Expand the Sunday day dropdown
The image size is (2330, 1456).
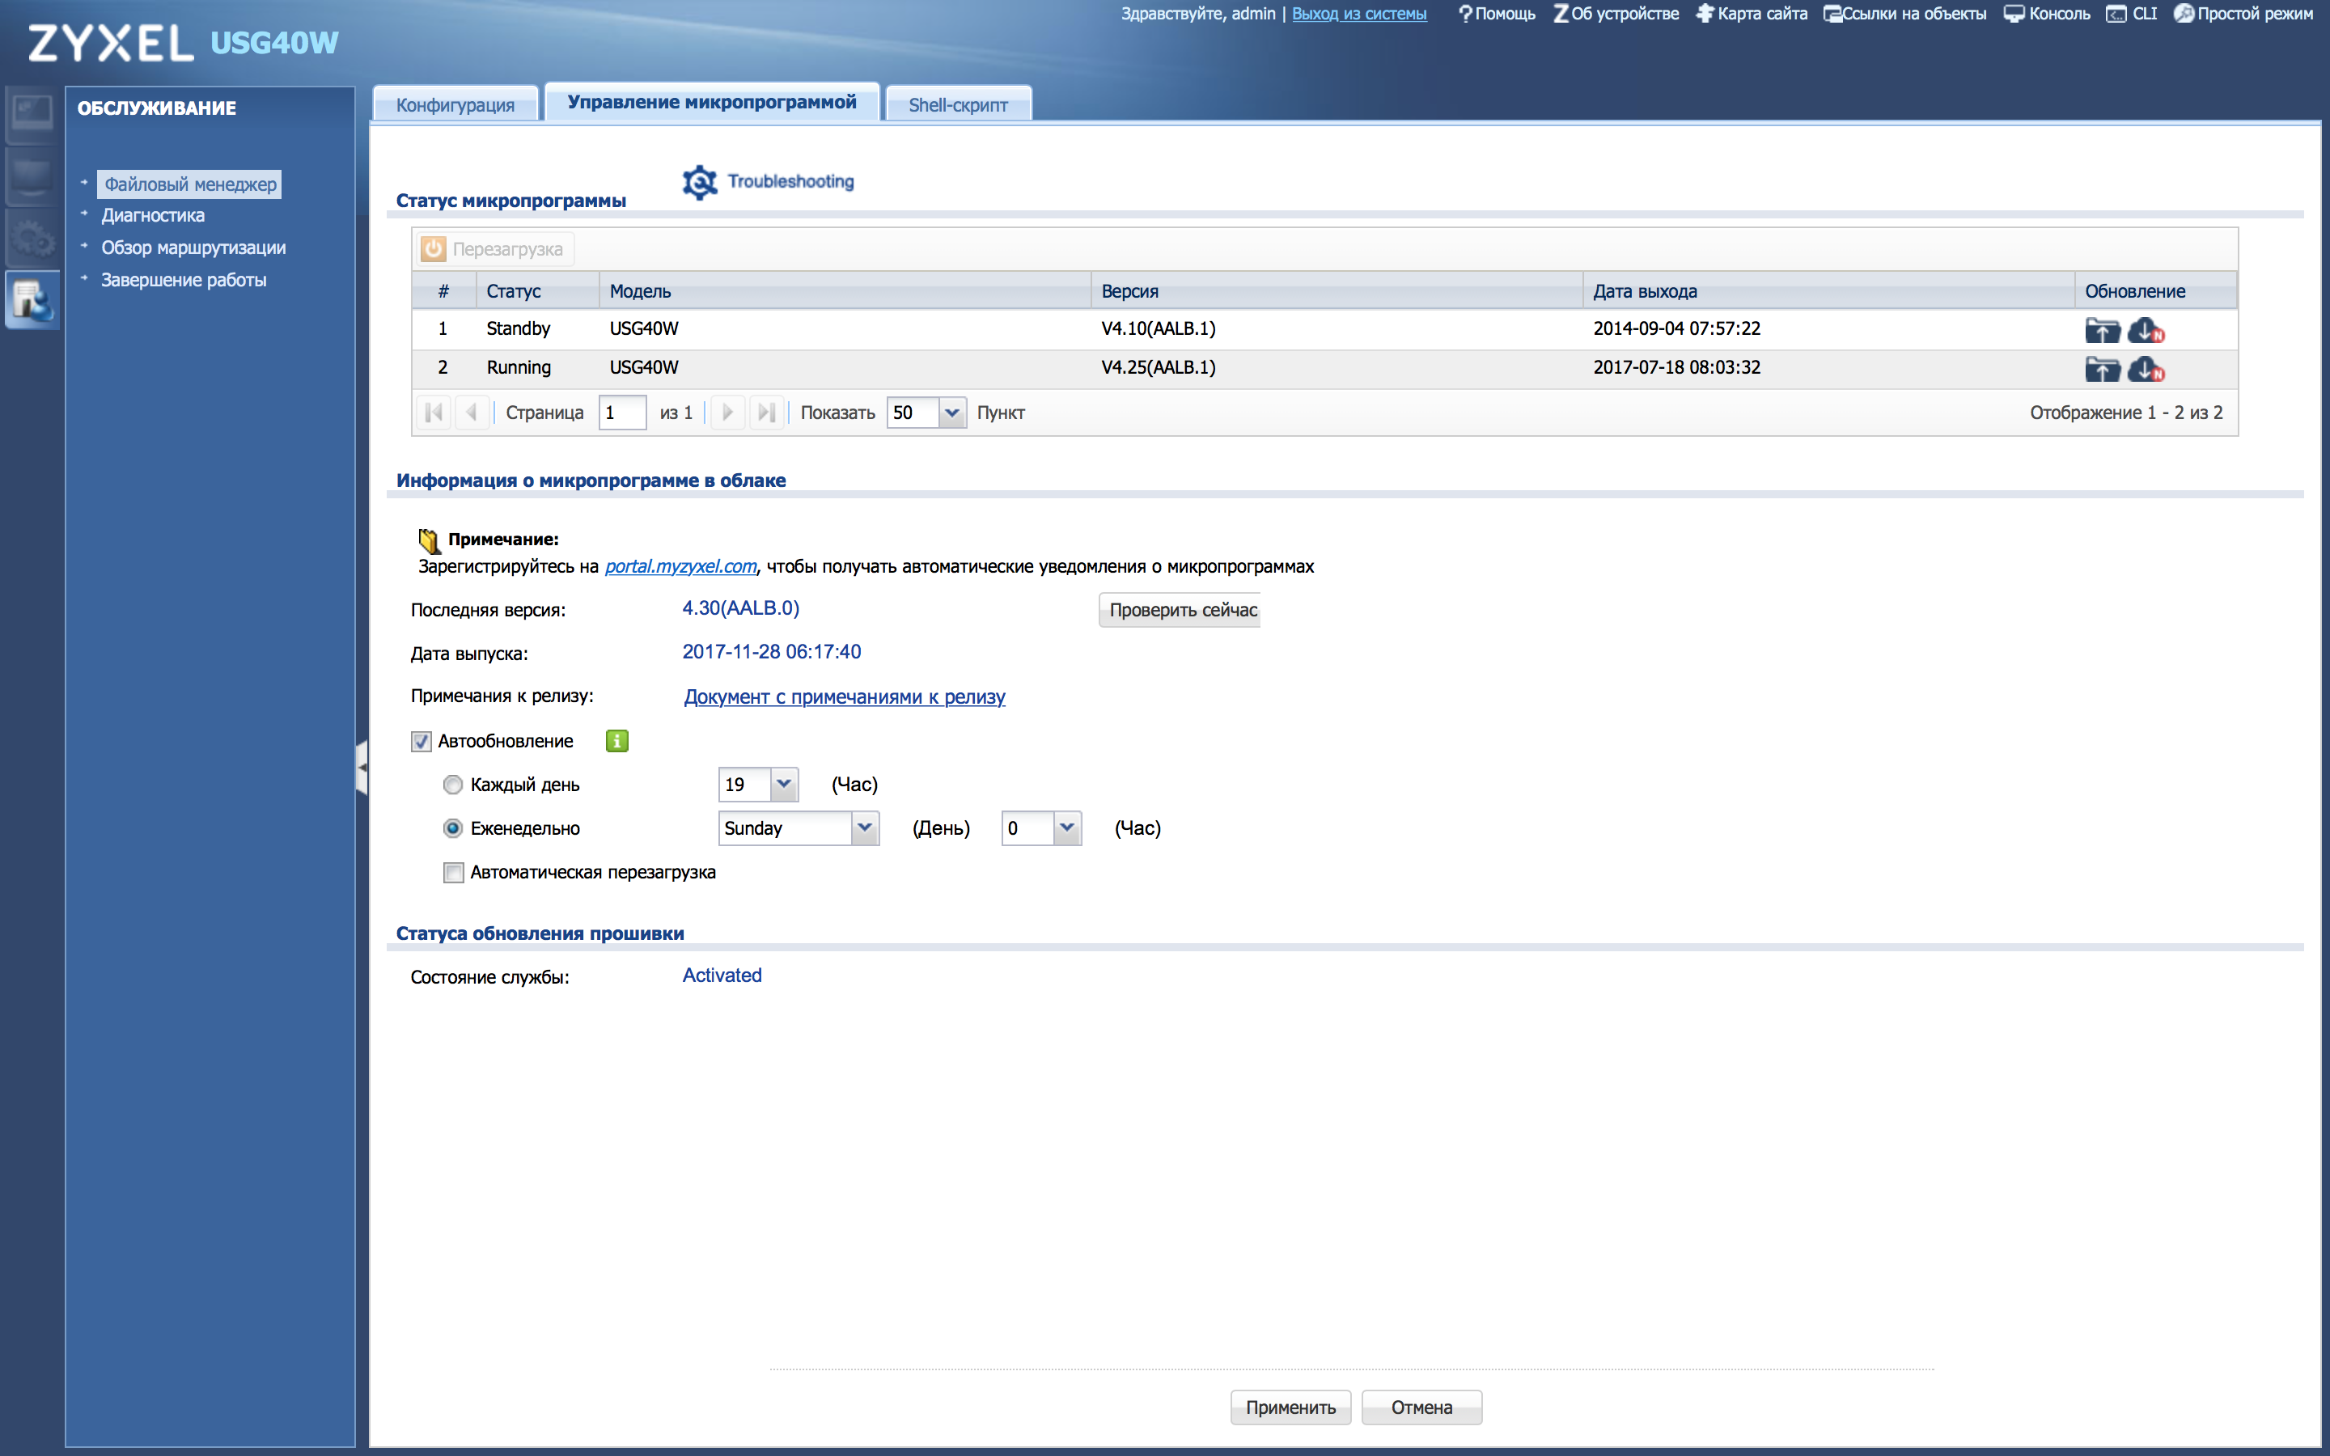pyautogui.click(x=865, y=828)
